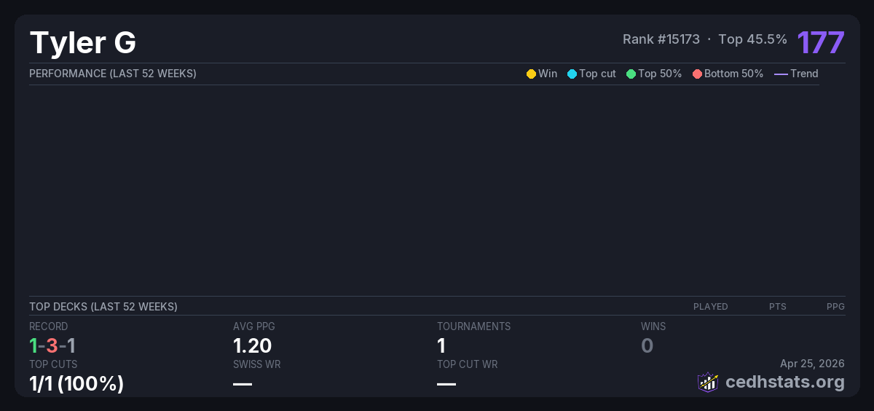Click the PLAYED column header
874x411 pixels.
710,307
